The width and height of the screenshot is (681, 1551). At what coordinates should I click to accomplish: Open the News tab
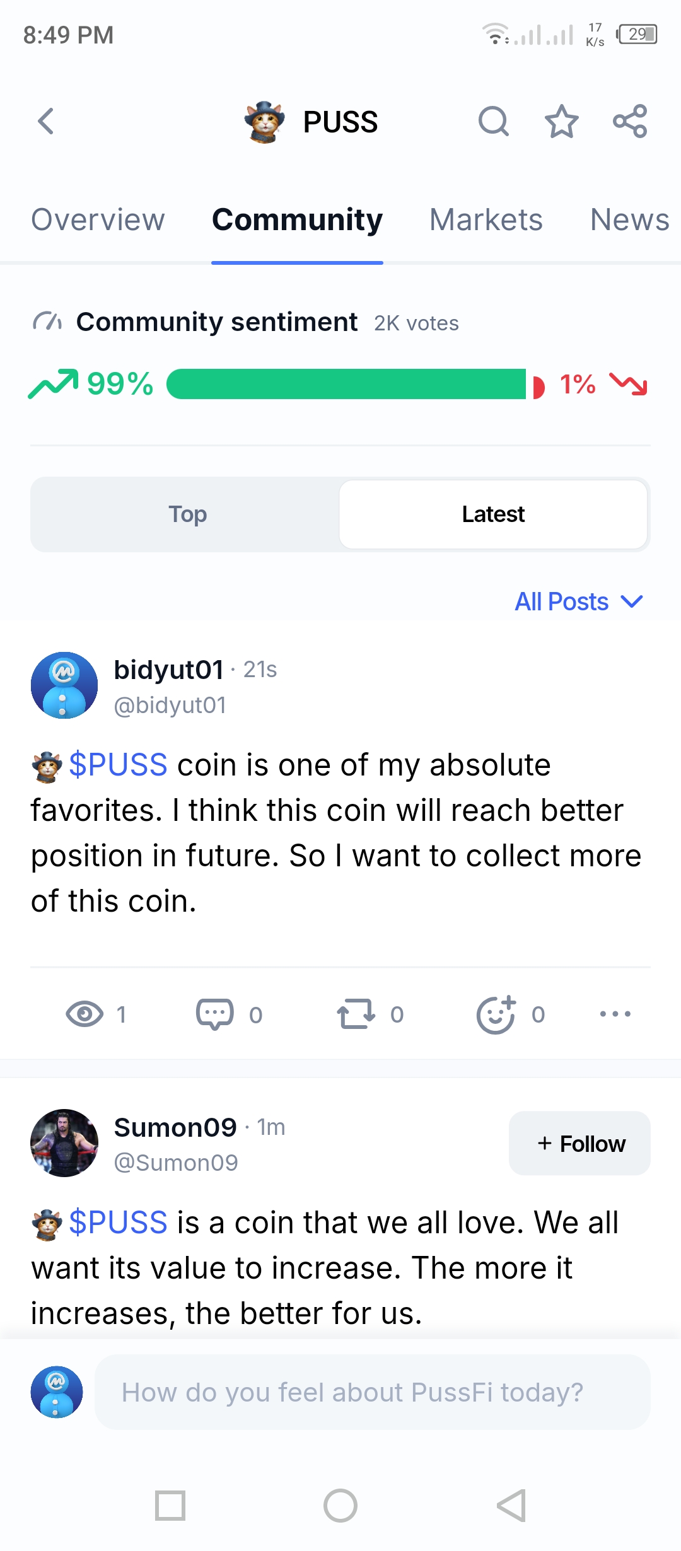coord(629,220)
